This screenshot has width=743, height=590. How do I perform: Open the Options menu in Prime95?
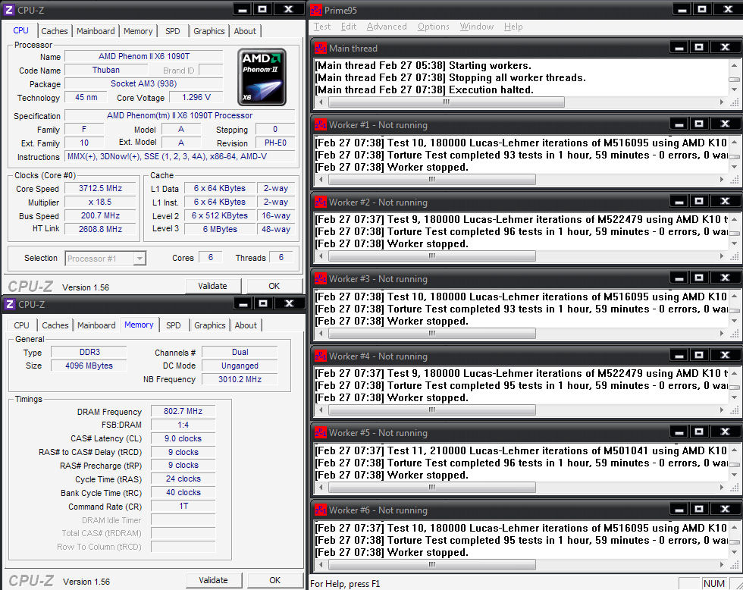click(x=434, y=27)
